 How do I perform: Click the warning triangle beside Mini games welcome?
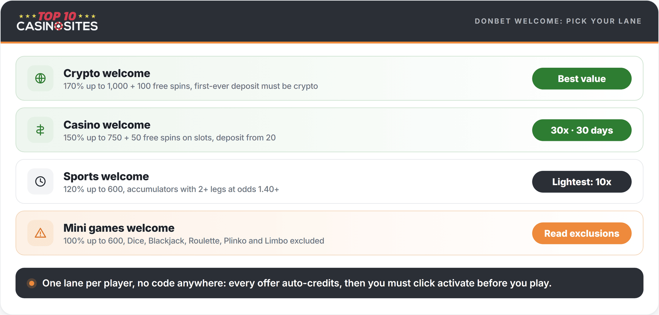pyautogui.click(x=40, y=233)
